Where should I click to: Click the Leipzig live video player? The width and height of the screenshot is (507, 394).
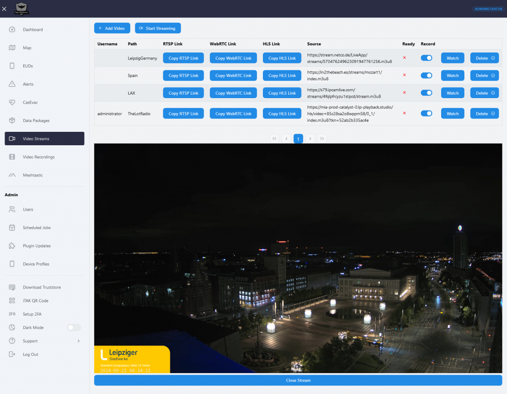point(298,258)
